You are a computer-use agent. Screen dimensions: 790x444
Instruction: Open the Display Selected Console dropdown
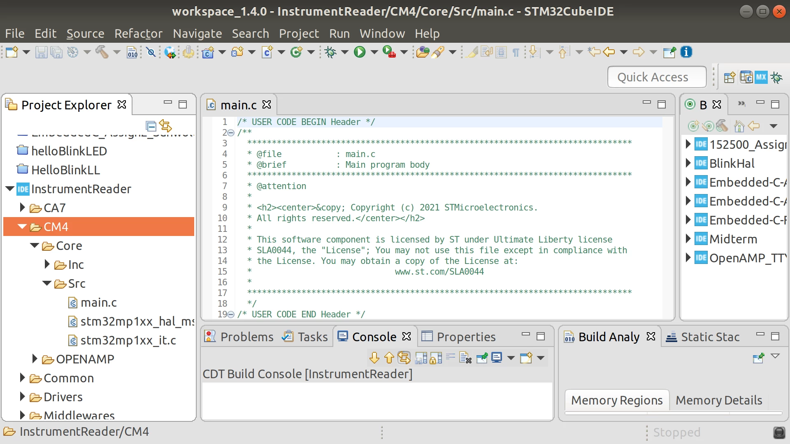(x=511, y=358)
